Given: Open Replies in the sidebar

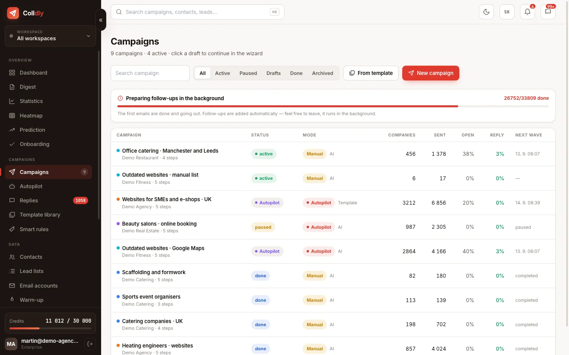Looking at the screenshot, I should (48, 200).
